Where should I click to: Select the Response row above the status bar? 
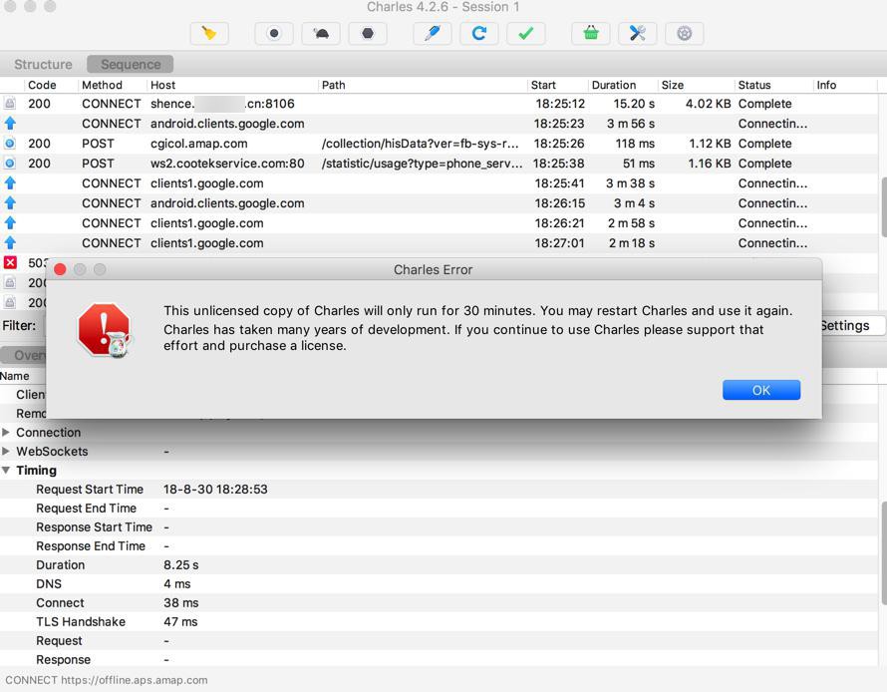439,660
